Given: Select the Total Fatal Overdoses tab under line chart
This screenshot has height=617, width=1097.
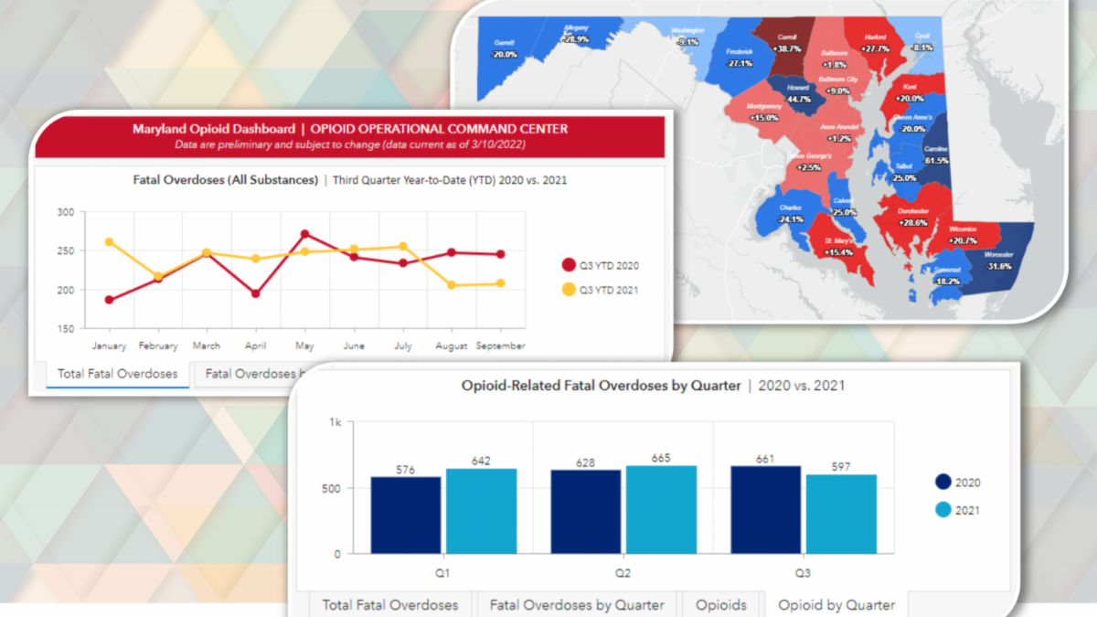Looking at the screenshot, I should (x=118, y=374).
